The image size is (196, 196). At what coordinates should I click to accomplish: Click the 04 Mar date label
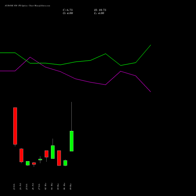click(52, 187)
